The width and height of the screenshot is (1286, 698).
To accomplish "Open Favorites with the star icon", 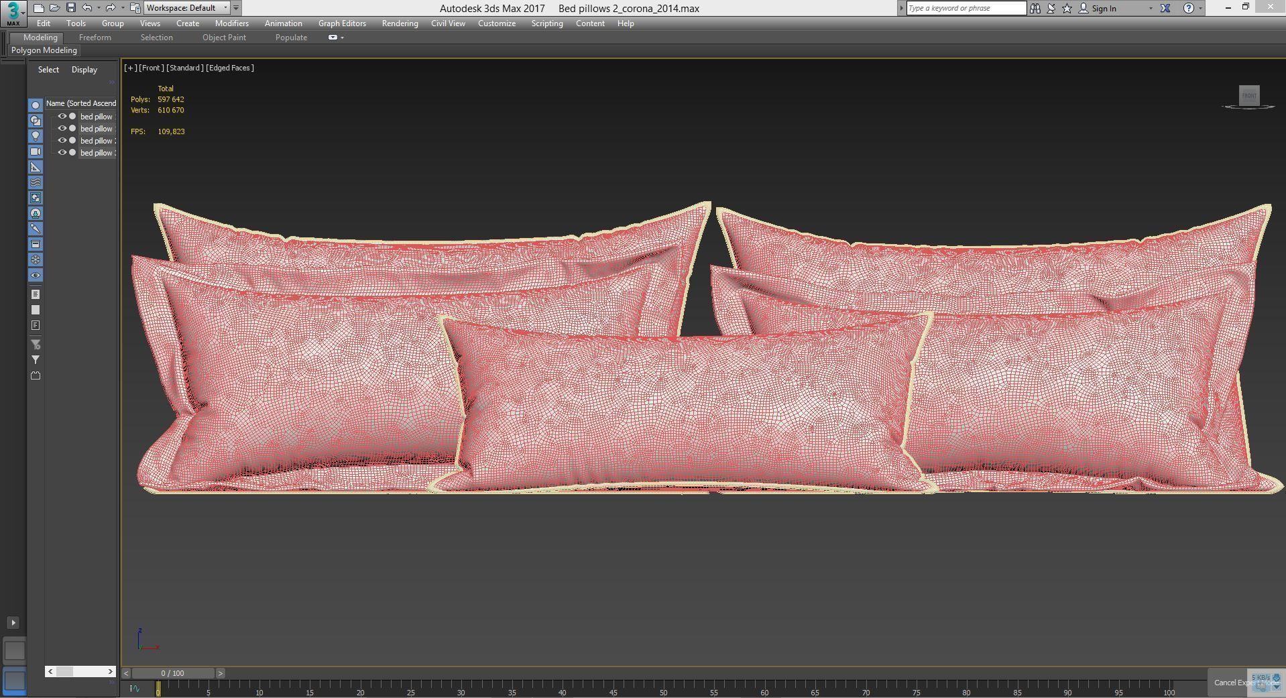I will (x=1067, y=8).
